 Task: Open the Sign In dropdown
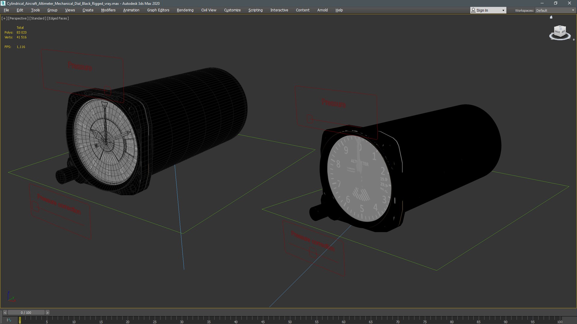click(x=503, y=10)
